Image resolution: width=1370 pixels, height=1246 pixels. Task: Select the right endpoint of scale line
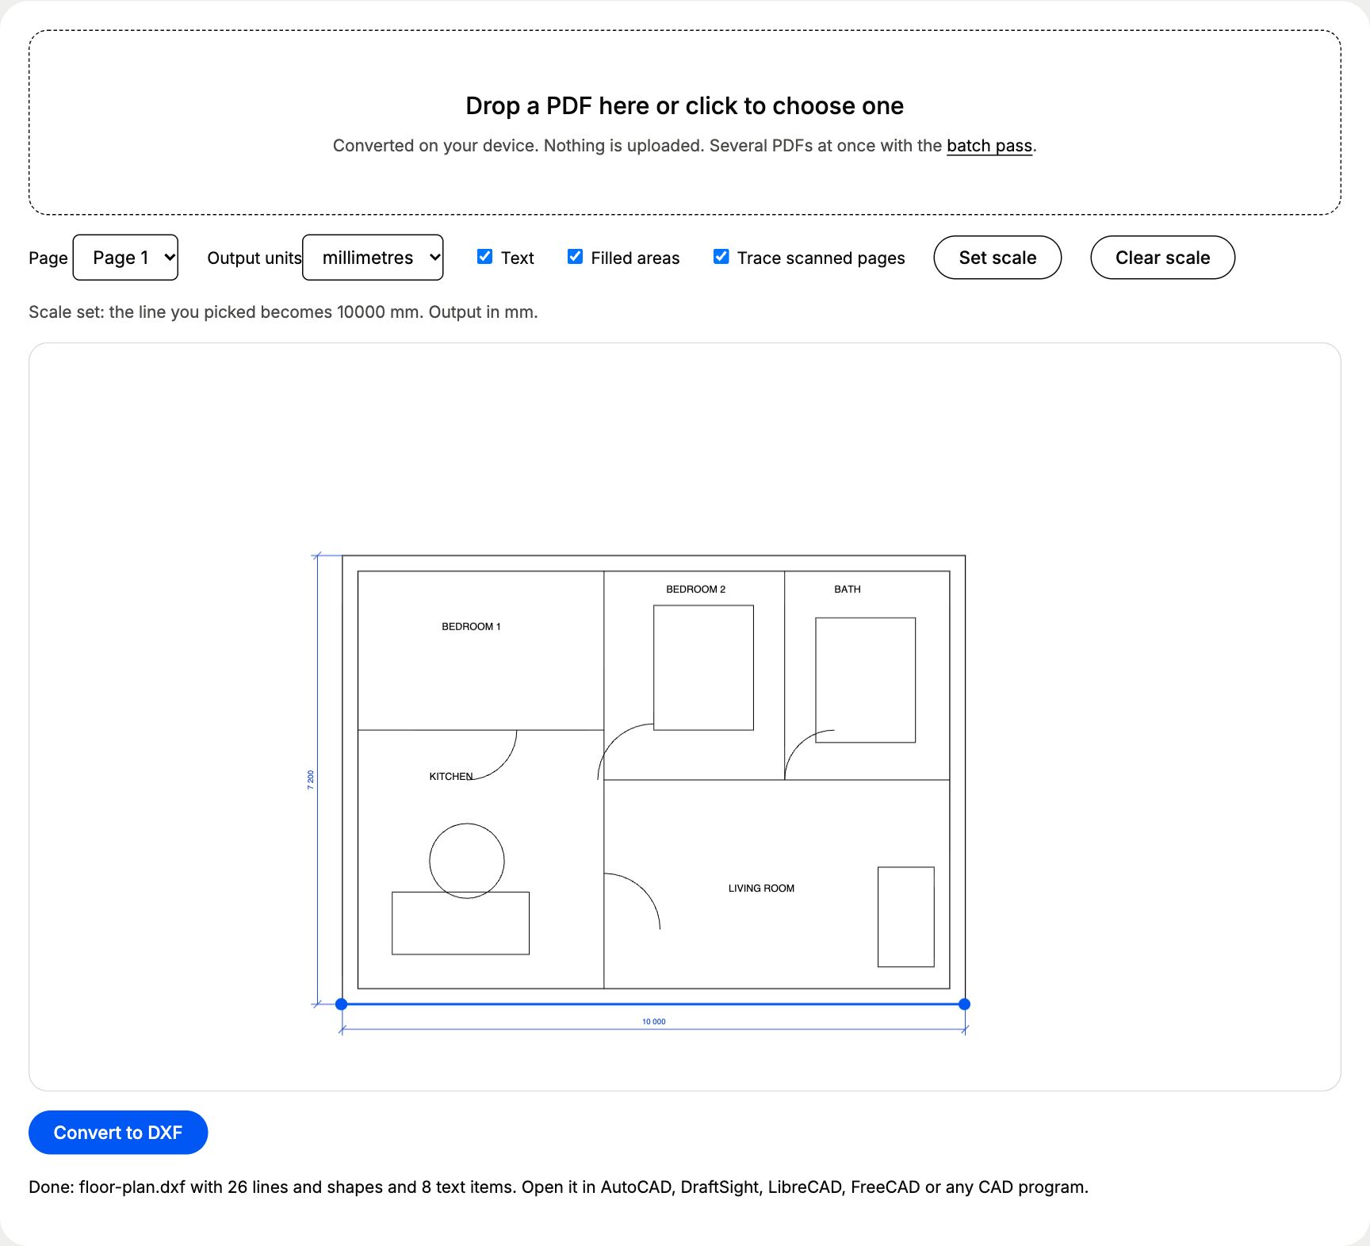coord(964,1004)
